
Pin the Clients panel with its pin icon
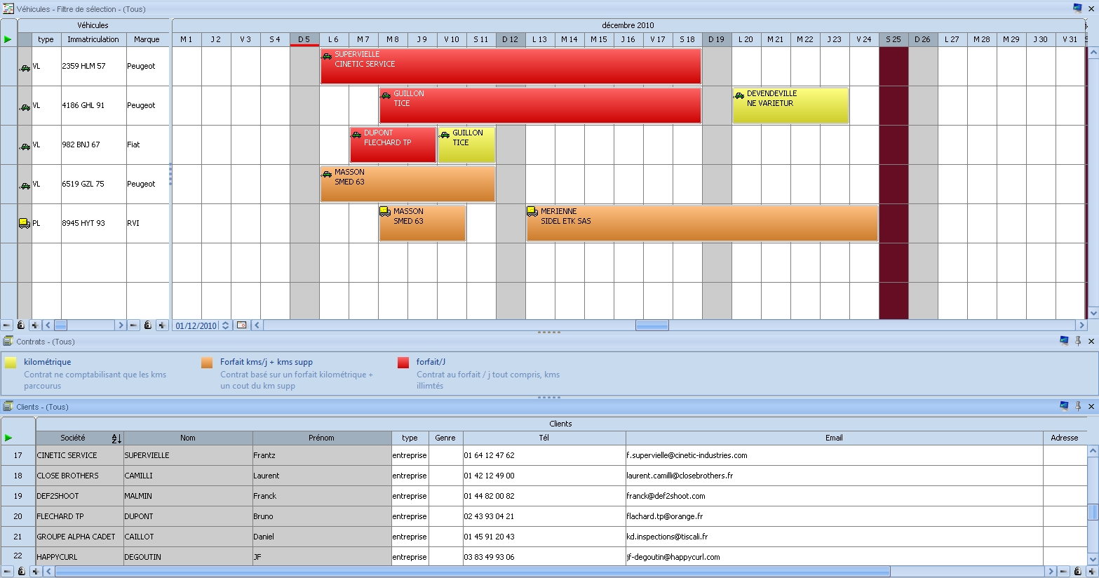[1078, 407]
